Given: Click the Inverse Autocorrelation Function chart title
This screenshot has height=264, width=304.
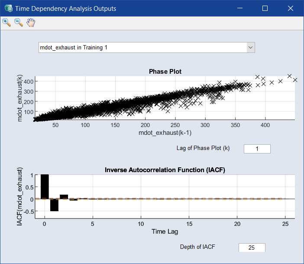Looking at the screenshot, I should (165, 170).
